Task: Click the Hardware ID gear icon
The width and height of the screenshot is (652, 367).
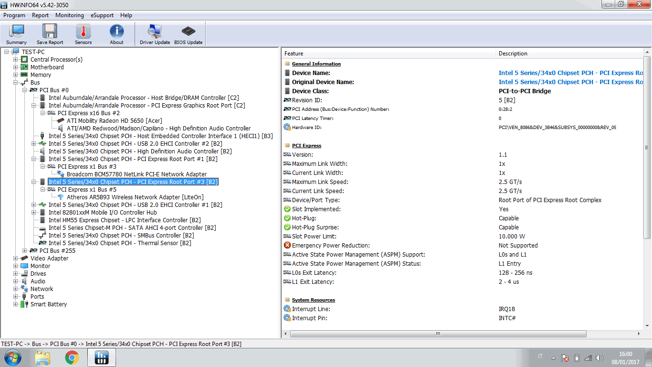Action: (287, 127)
